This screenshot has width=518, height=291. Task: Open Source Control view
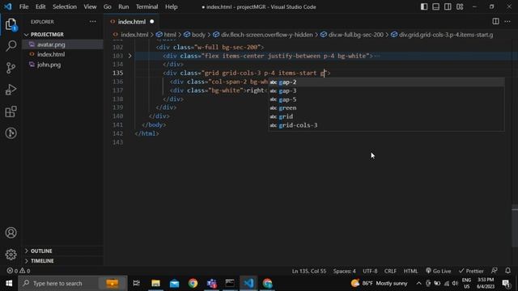coord(11,68)
